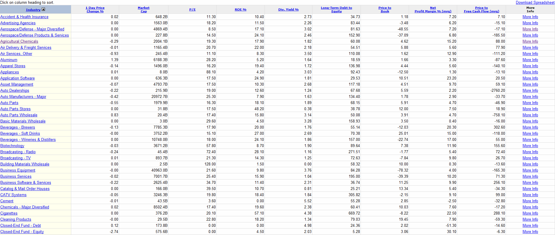Open Beverages - Soft Drinks link
This screenshot has width=555, height=235.
20,134
